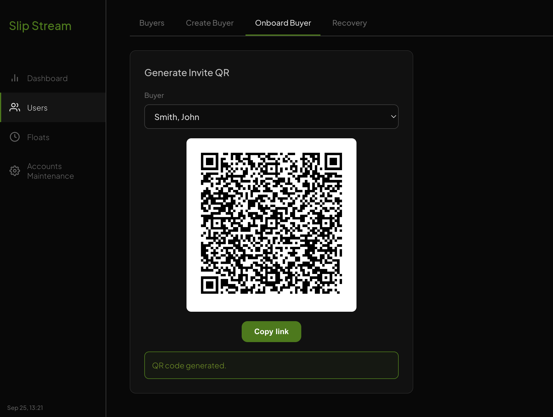Click the Slip Stream logo
This screenshot has width=553, height=417.
point(40,26)
